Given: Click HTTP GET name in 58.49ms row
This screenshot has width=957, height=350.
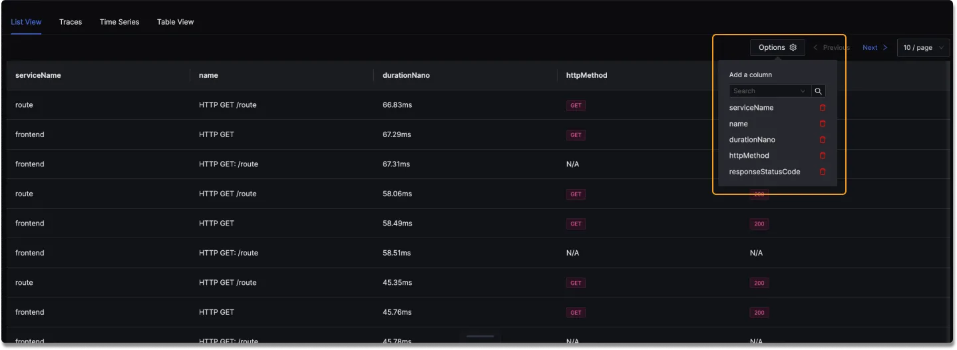Looking at the screenshot, I should 216,224.
